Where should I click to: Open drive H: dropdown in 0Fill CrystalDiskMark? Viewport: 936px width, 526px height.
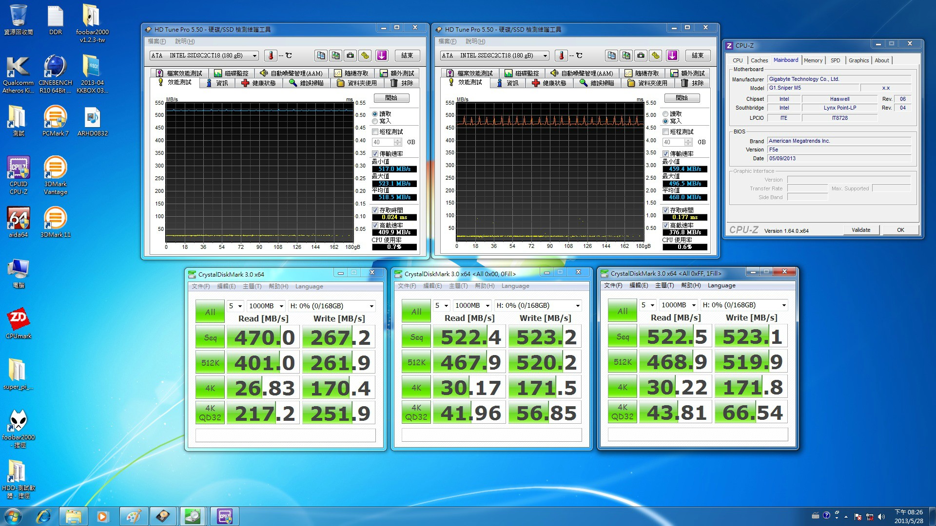pyautogui.click(x=538, y=305)
